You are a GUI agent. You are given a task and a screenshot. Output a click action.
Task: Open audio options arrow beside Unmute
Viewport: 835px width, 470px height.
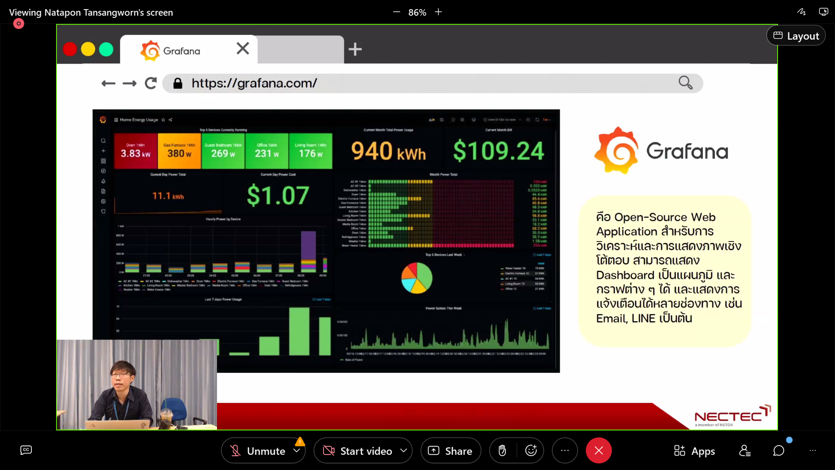point(297,450)
